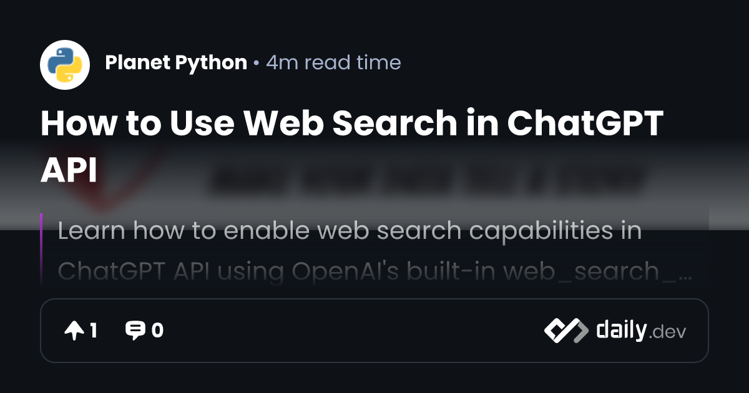Click the "daily" wordmark text

[x=621, y=330]
